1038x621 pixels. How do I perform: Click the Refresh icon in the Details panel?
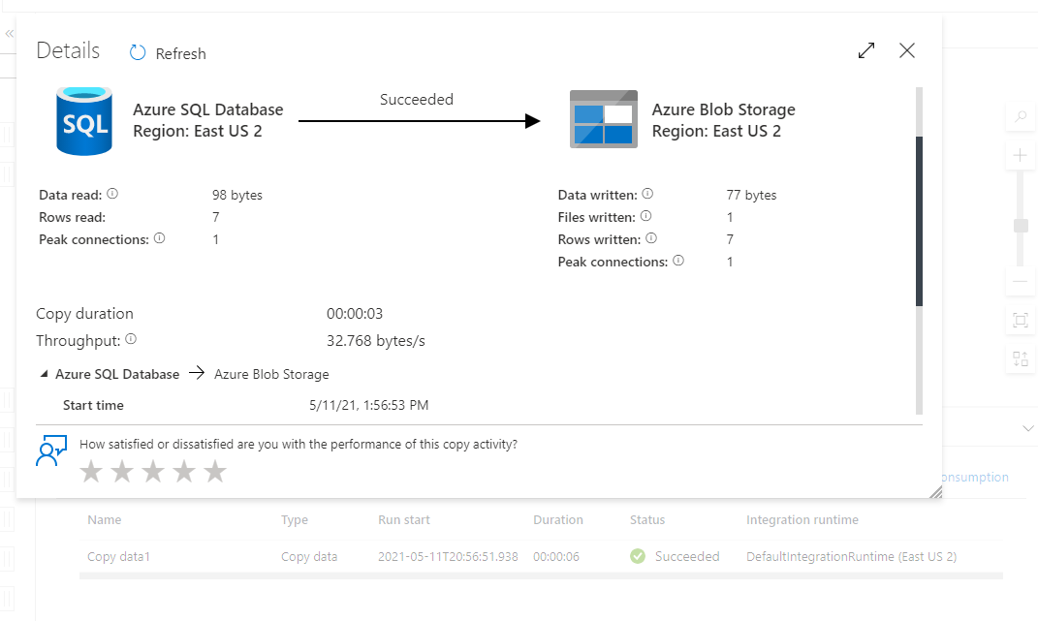[137, 53]
